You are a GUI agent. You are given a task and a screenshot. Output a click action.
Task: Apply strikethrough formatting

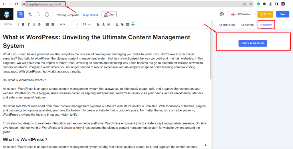coord(39,25)
